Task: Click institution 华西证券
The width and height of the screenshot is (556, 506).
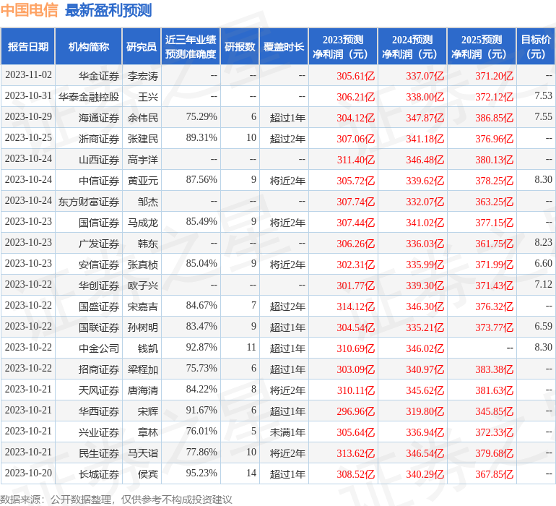Action: [x=99, y=411]
